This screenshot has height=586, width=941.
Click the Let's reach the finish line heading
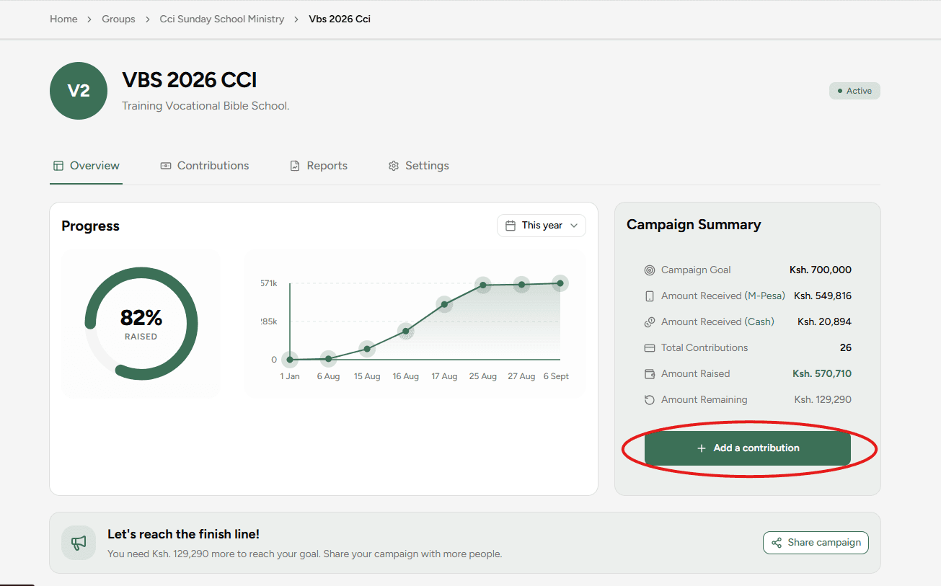pyautogui.click(x=183, y=535)
